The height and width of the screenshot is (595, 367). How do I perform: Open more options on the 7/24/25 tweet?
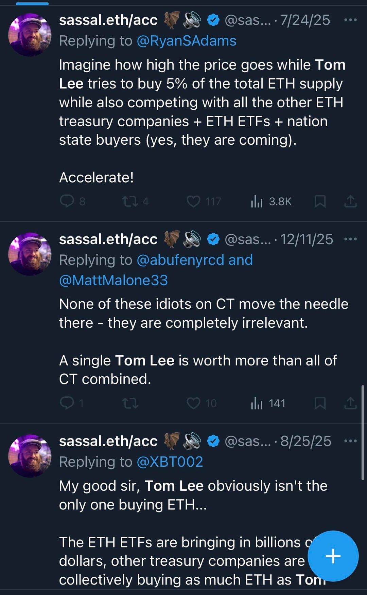point(350,20)
